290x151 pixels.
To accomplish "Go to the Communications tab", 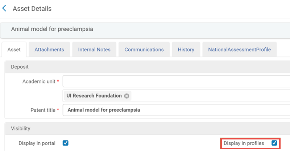I will click(144, 49).
